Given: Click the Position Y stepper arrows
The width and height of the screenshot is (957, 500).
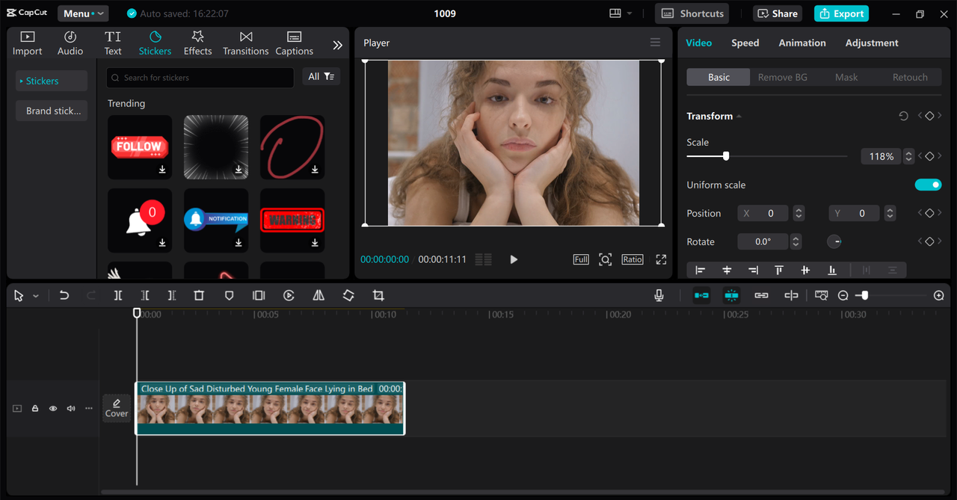Looking at the screenshot, I should pos(890,213).
